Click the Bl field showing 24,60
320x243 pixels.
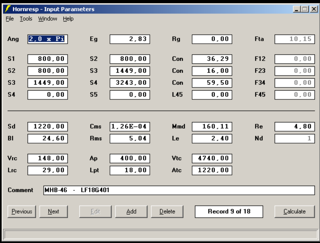[47, 138]
